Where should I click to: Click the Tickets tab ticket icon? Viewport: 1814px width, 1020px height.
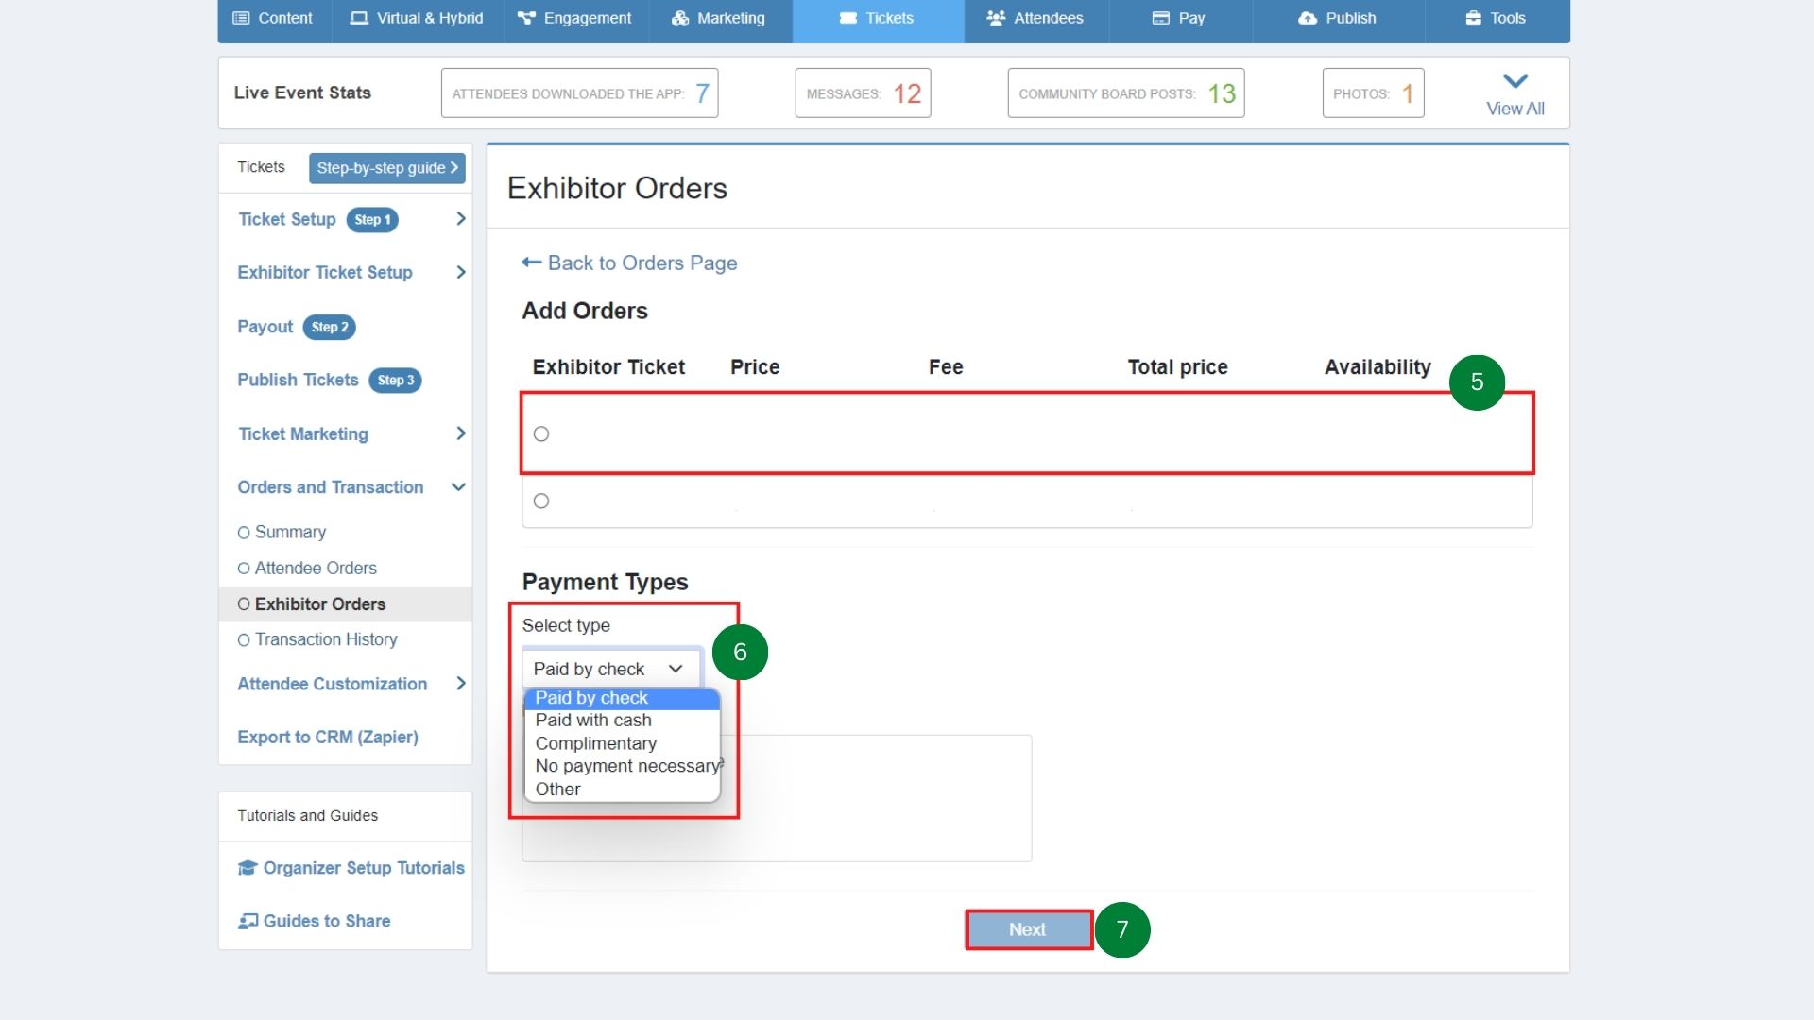pyautogui.click(x=848, y=18)
